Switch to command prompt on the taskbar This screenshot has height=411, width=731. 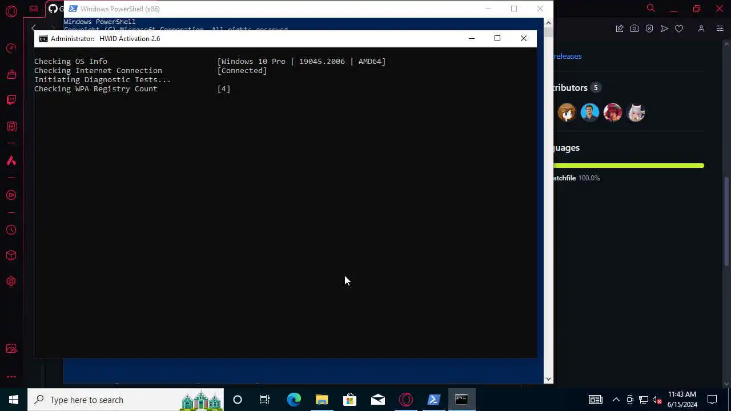pos(461,400)
